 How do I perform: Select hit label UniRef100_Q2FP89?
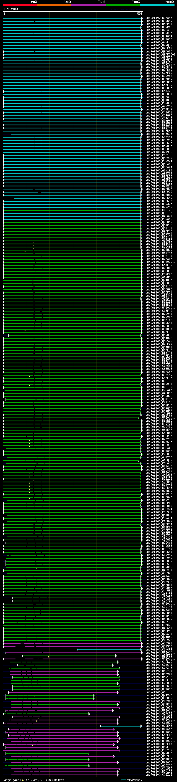(x=159, y=738)
